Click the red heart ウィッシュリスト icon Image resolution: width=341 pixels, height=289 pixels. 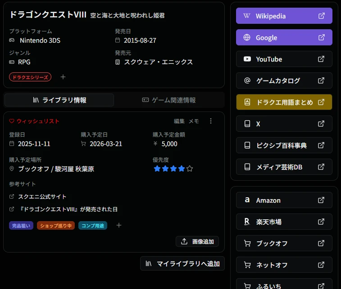pyautogui.click(x=12, y=121)
